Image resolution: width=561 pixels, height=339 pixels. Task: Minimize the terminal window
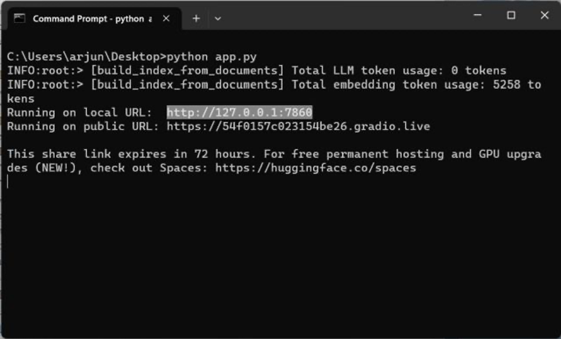tap(477, 15)
